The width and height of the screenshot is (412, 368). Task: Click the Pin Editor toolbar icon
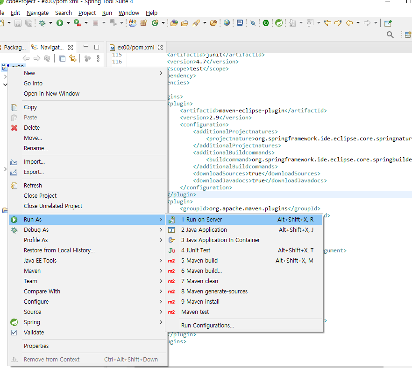point(388,23)
